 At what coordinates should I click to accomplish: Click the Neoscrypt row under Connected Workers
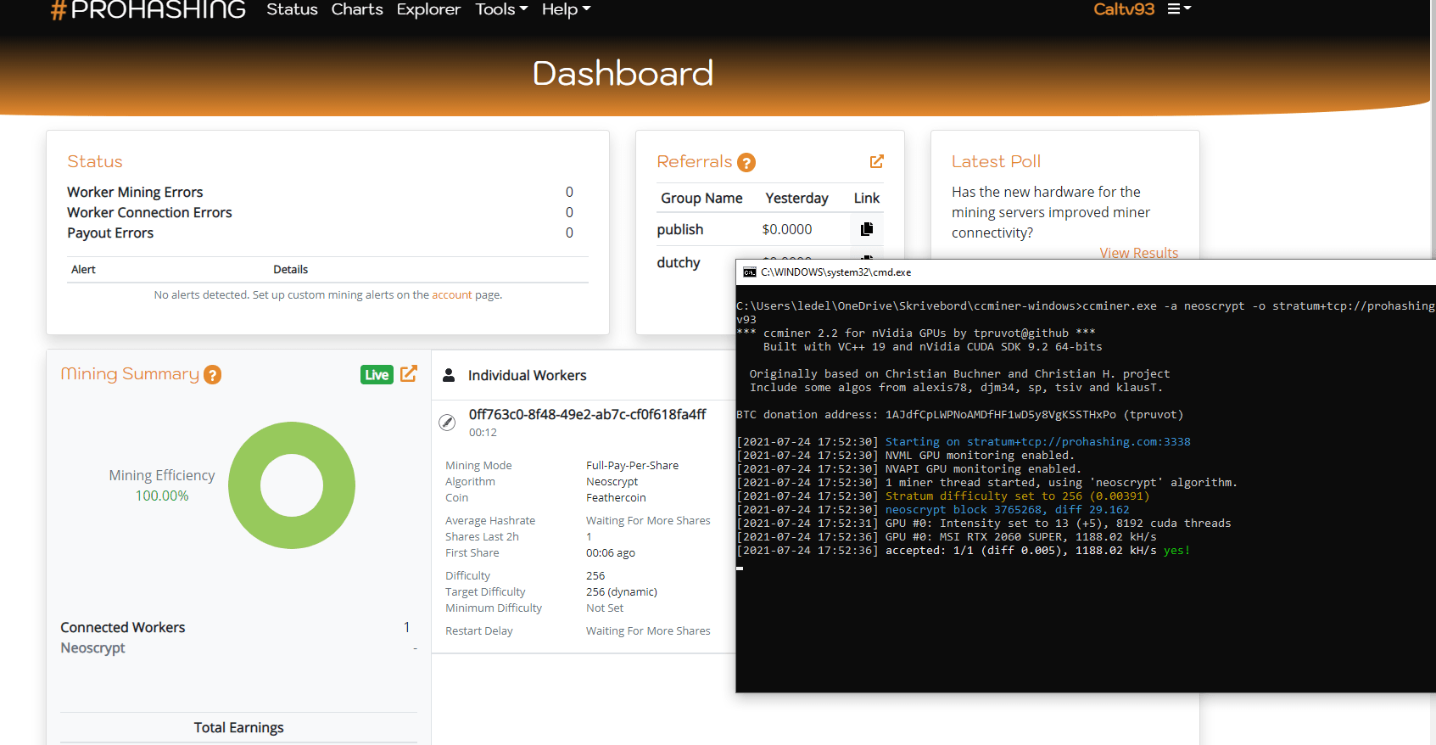click(238, 648)
